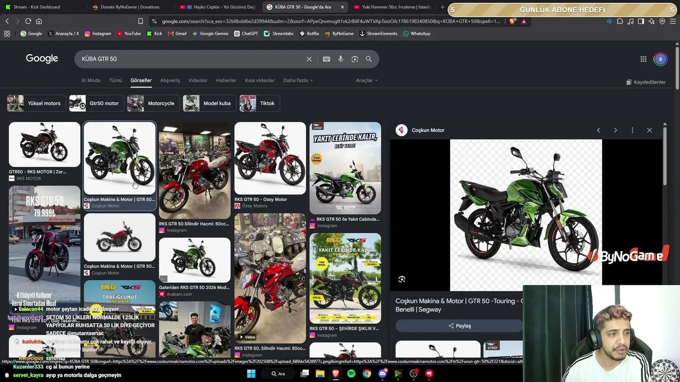Close the image preview panel
This screenshot has height=382, width=680.
coord(649,130)
